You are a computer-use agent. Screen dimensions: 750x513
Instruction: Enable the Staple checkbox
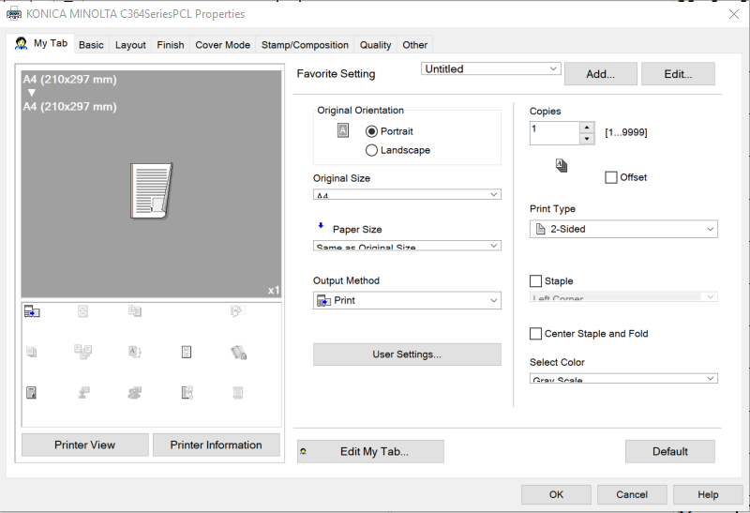[535, 281]
